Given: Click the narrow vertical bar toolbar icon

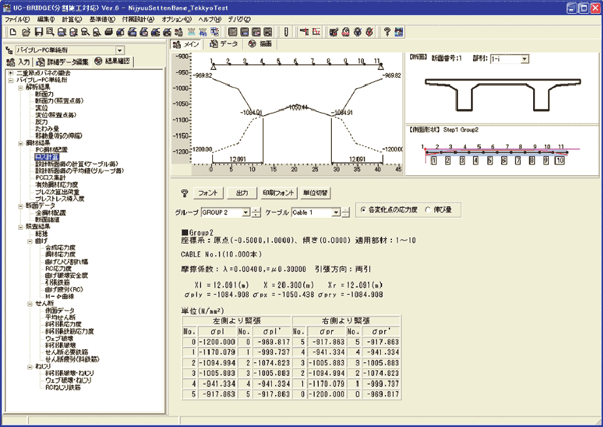Looking at the screenshot, I should tap(286, 32).
